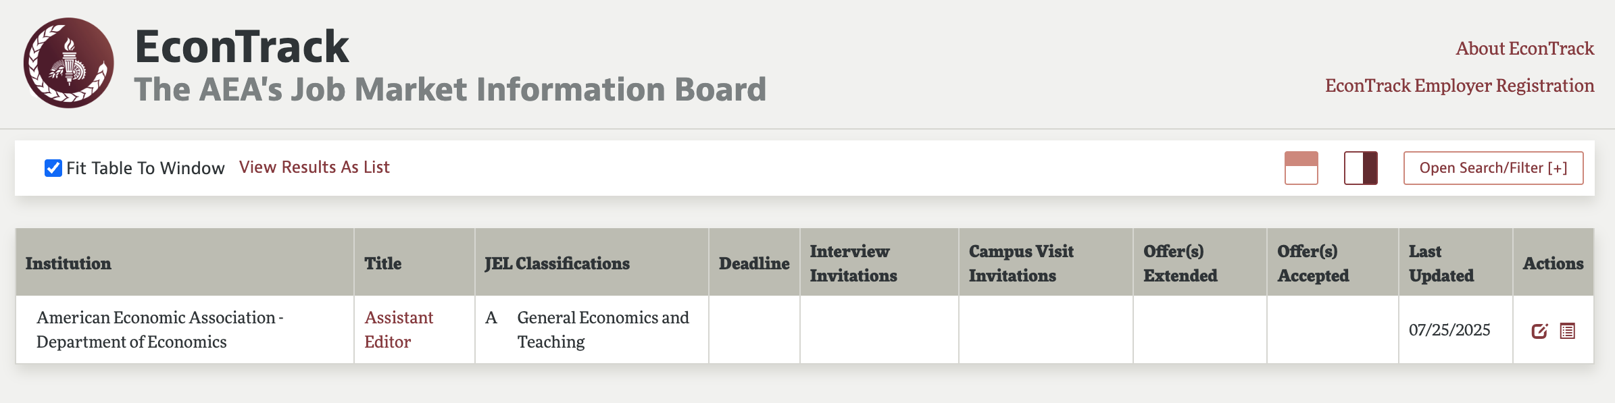
Task: Switch to the horizontal split layout icon
Action: pyautogui.click(x=1301, y=168)
